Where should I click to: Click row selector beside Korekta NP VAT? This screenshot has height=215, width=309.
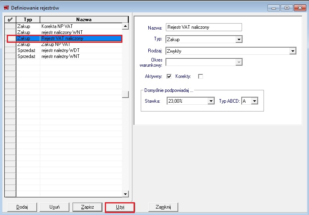point(10,26)
